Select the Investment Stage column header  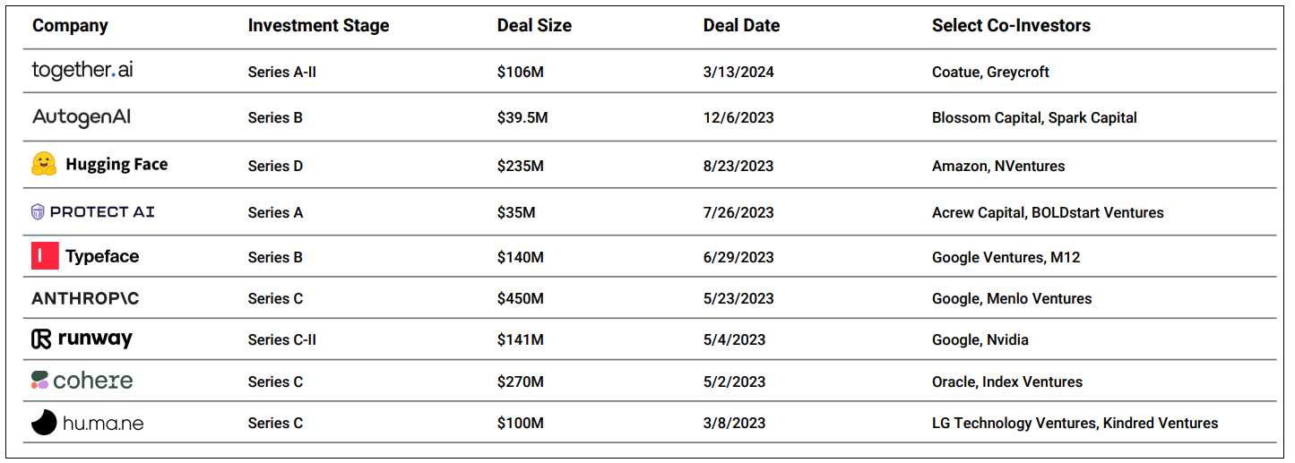tap(318, 26)
